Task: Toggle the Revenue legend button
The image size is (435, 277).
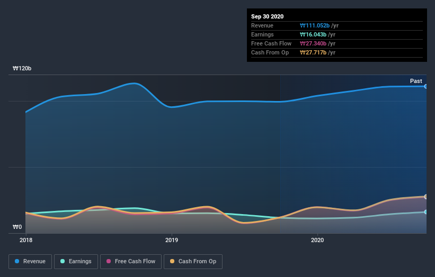Action: point(30,262)
